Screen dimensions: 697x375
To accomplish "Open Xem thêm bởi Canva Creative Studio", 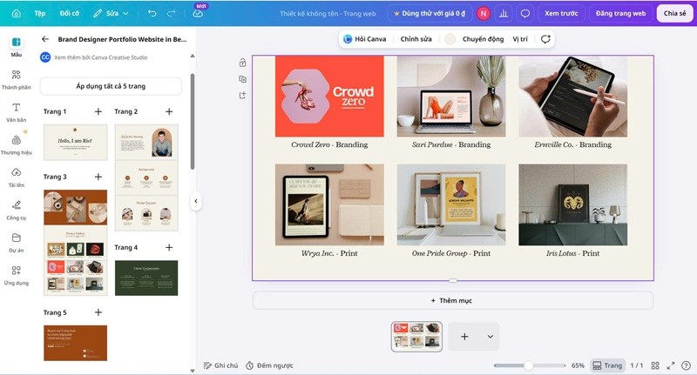I will click(100, 57).
